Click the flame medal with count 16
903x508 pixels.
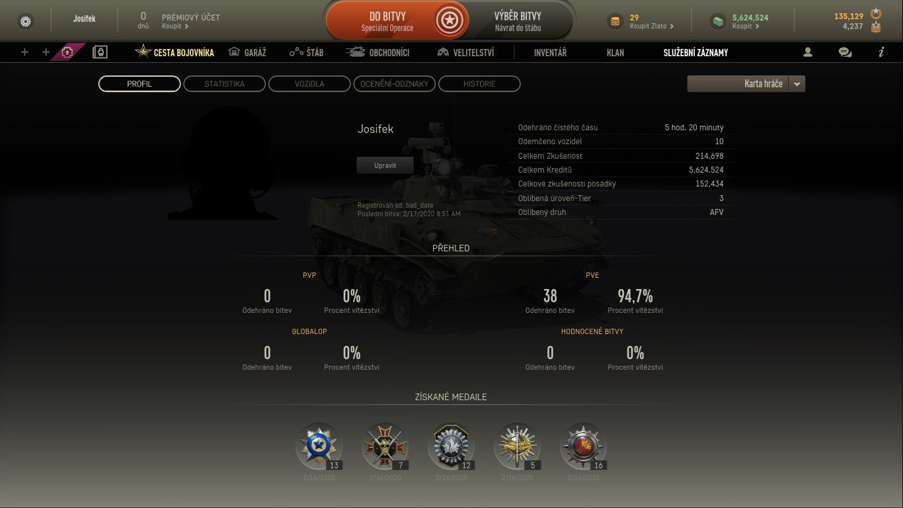point(583,446)
